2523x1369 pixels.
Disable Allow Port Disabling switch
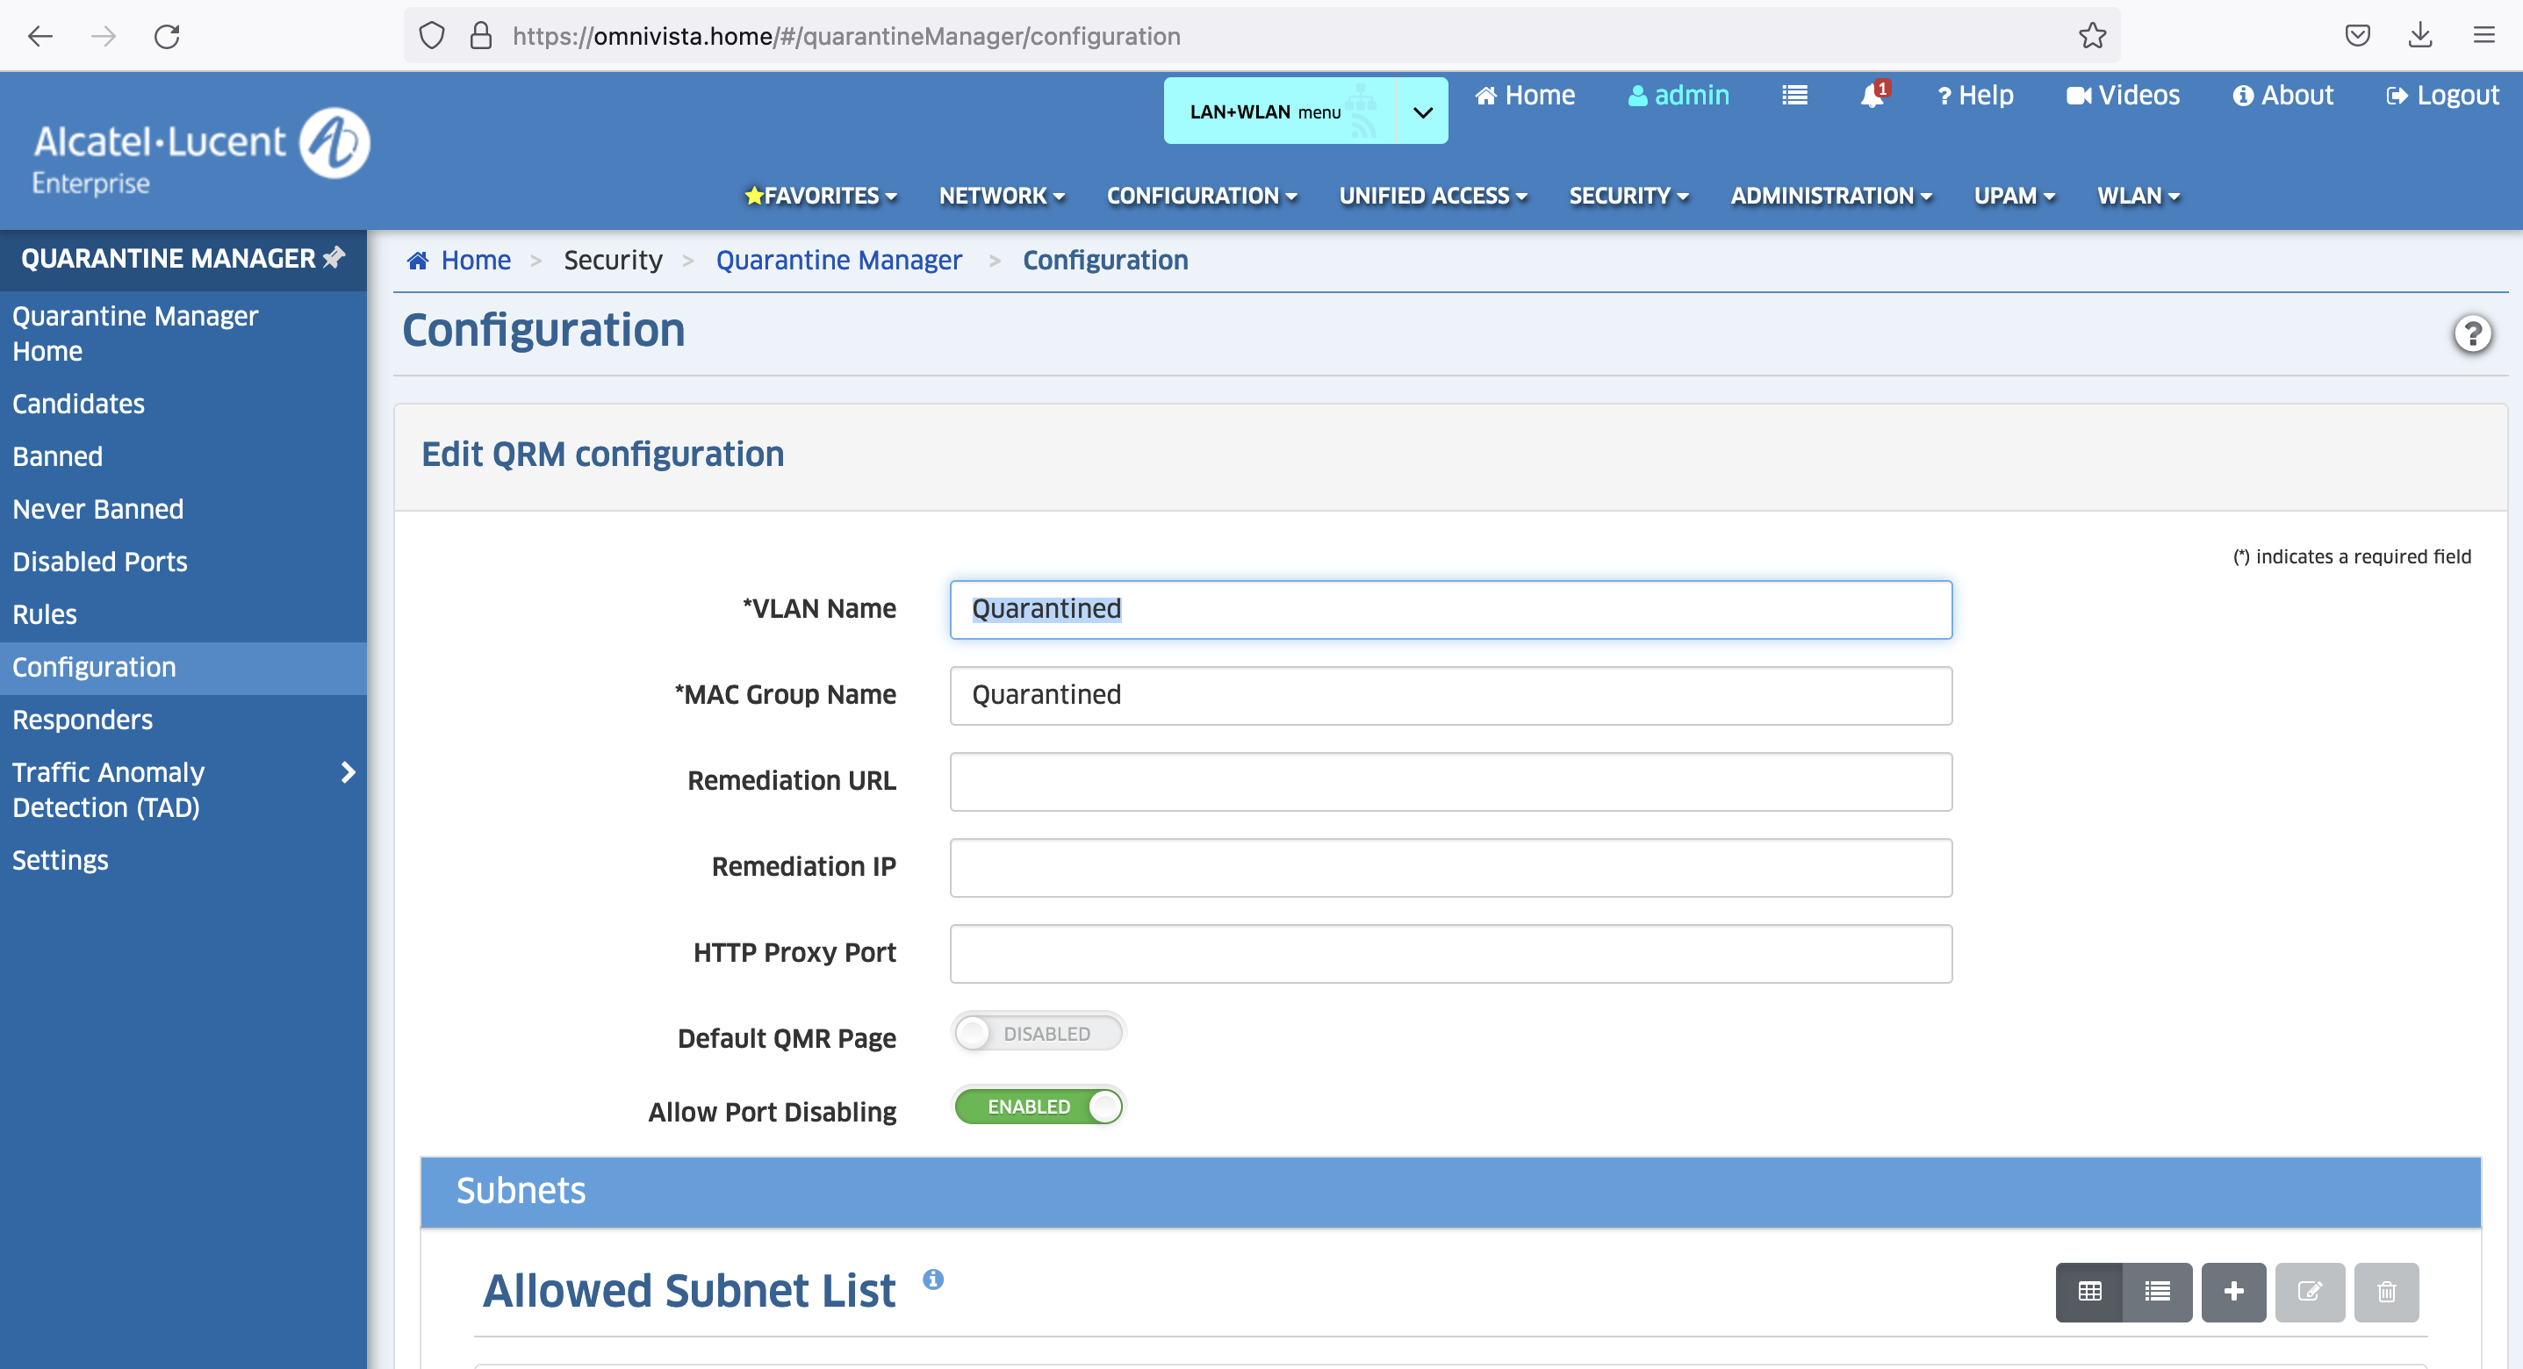[1039, 1107]
